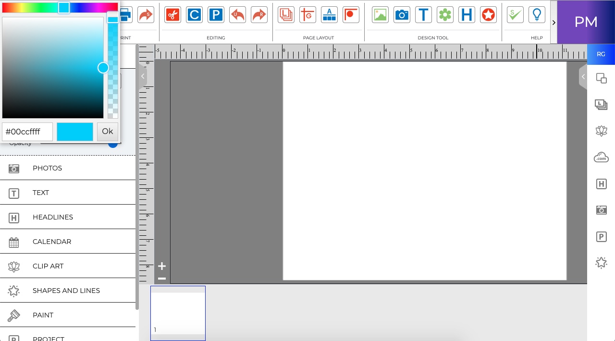Screen dimensions: 615x341
Task: Expand the right panel using its chevron
Action: pos(583,76)
